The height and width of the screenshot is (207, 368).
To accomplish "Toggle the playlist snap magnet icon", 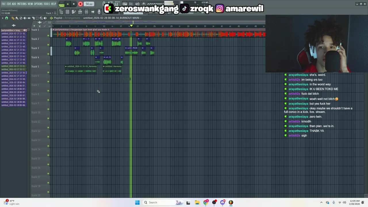I will pos(7,18).
